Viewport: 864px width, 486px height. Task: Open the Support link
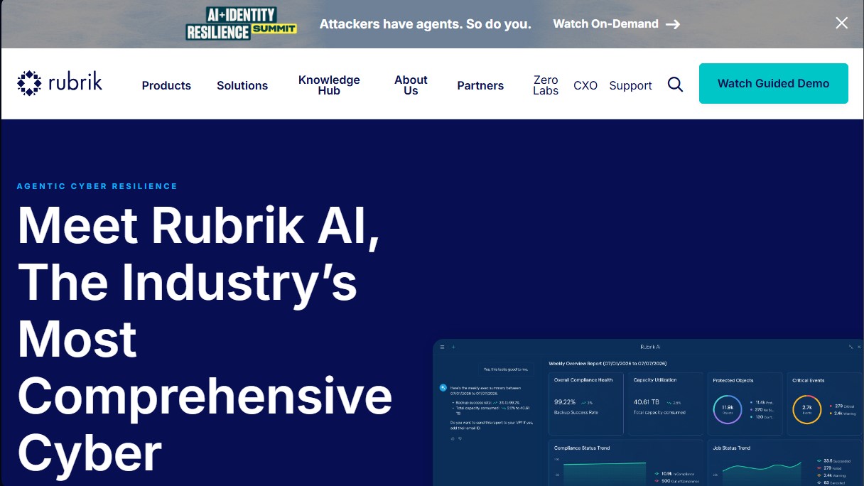(630, 85)
